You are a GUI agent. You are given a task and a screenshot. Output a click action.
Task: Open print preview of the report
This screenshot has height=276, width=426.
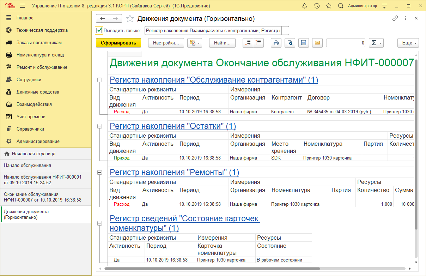290,43
